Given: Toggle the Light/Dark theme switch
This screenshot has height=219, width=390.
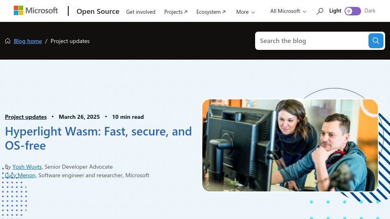Looking at the screenshot, I should point(353,11).
